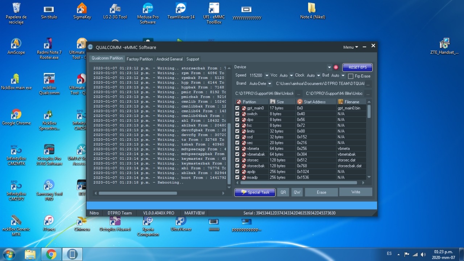Screen dimensions: 464x261
Task: Click the Start Address column pin icon
Action: (x=299, y=102)
